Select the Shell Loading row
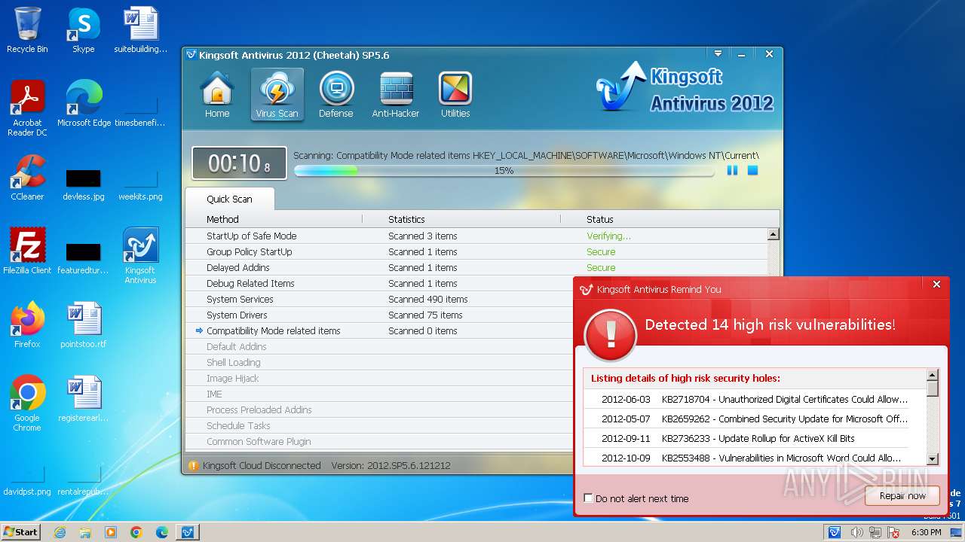 (x=379, y=362)
